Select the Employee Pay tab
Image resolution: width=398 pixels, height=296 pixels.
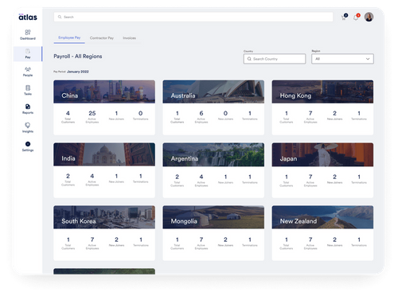click(69, 37)
